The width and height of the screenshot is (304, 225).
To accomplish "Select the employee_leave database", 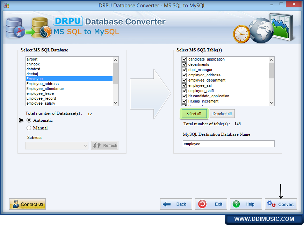I will (x=69, y=93).
